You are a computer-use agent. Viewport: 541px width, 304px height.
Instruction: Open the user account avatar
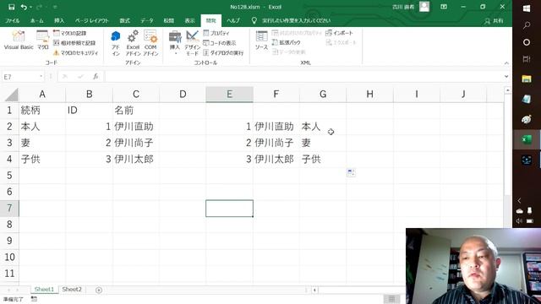coord(424,7)
